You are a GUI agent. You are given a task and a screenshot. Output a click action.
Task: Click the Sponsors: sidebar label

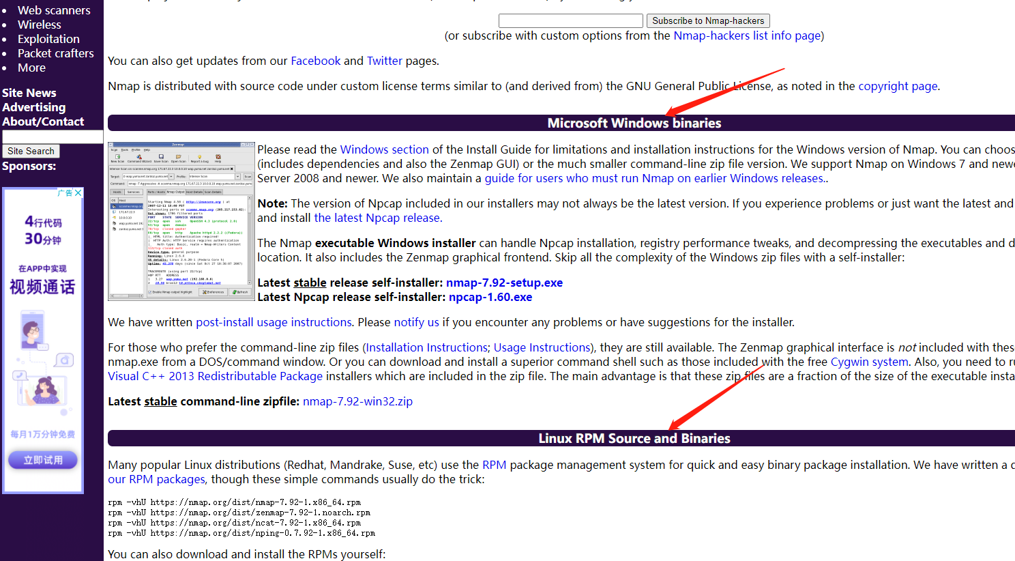click(x=29, y=166)
